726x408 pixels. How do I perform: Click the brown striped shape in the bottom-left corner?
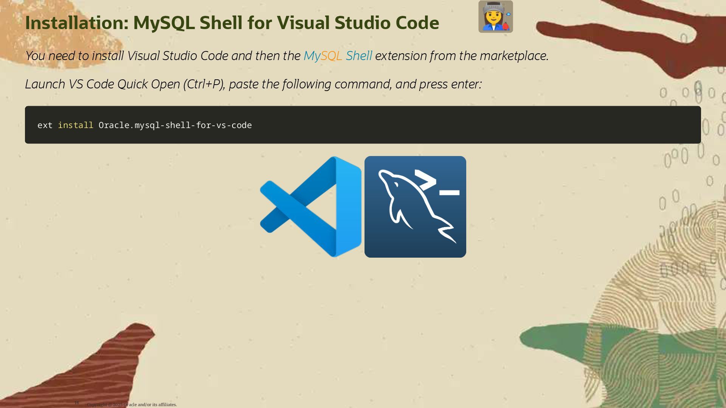tap(95, 370)
